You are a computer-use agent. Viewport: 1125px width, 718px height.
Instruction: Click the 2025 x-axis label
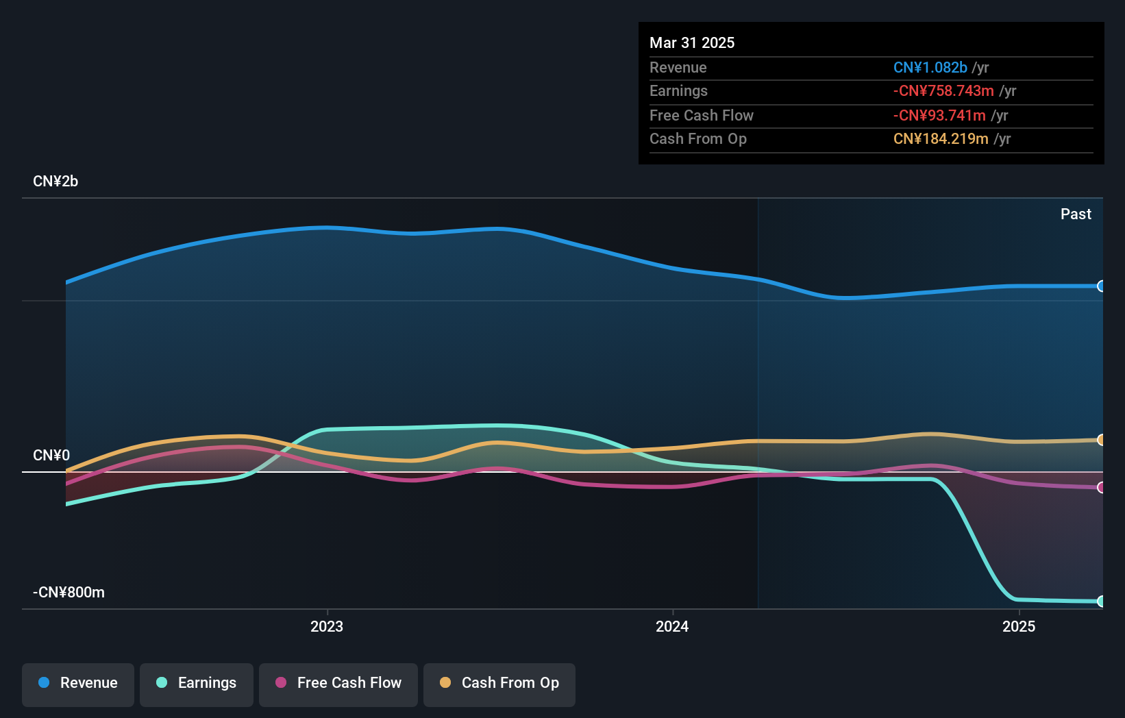(1019, 626)
